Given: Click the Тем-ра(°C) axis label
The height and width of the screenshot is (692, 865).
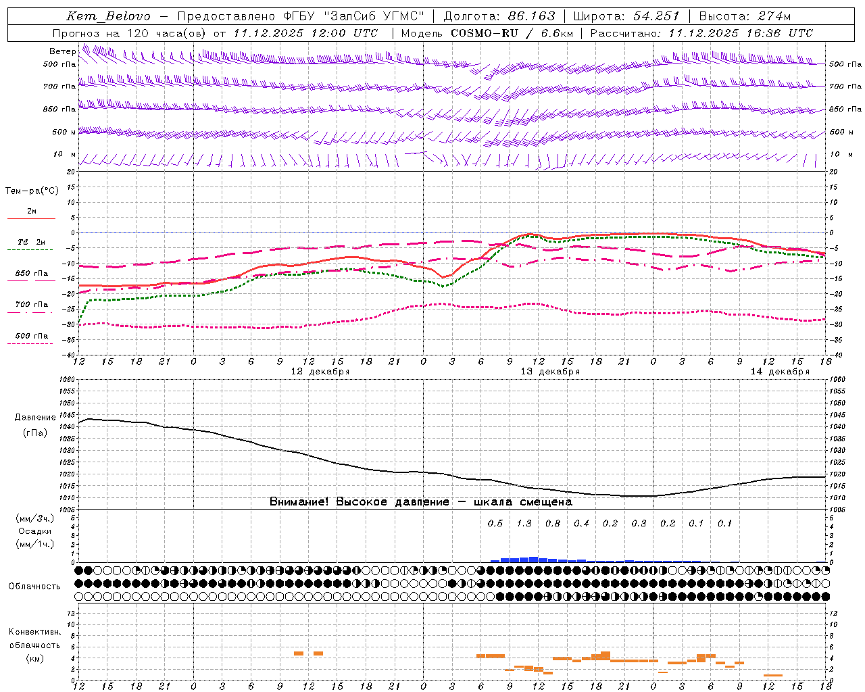Looking at the screenshot, I should click(32, 191).
